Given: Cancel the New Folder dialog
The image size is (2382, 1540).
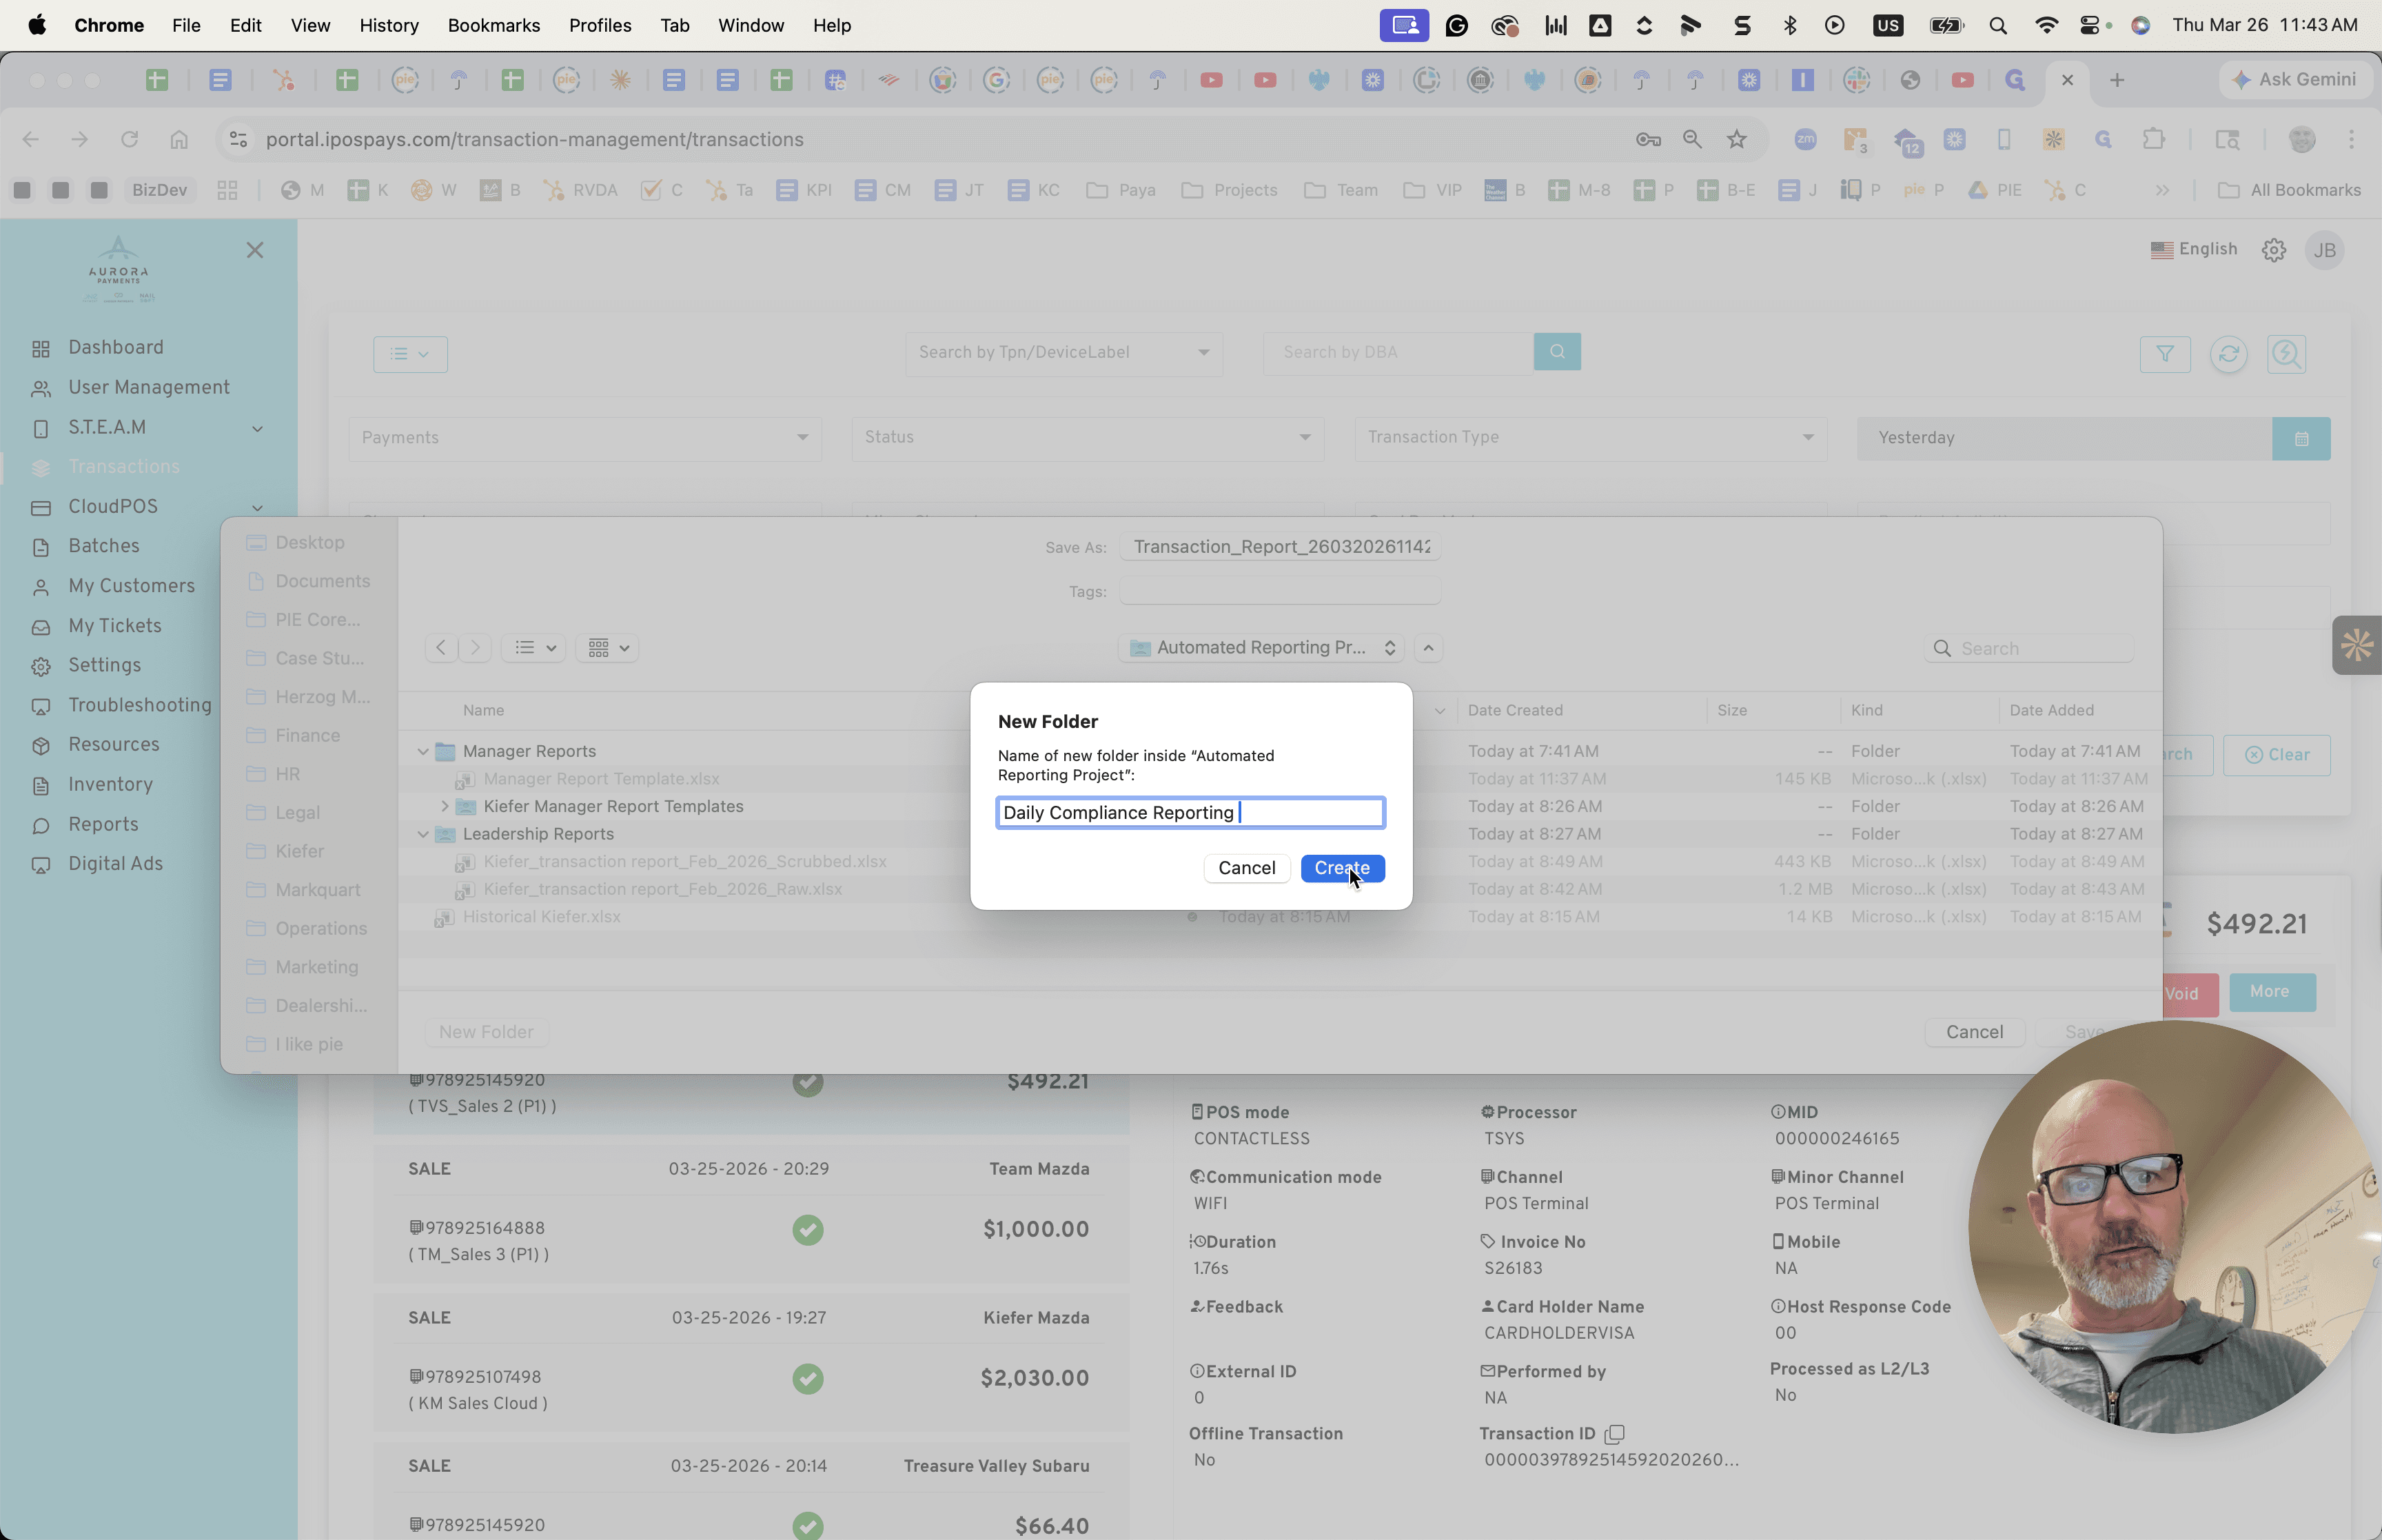Looking at the screenshot, I should click(x=1245, y=868).
